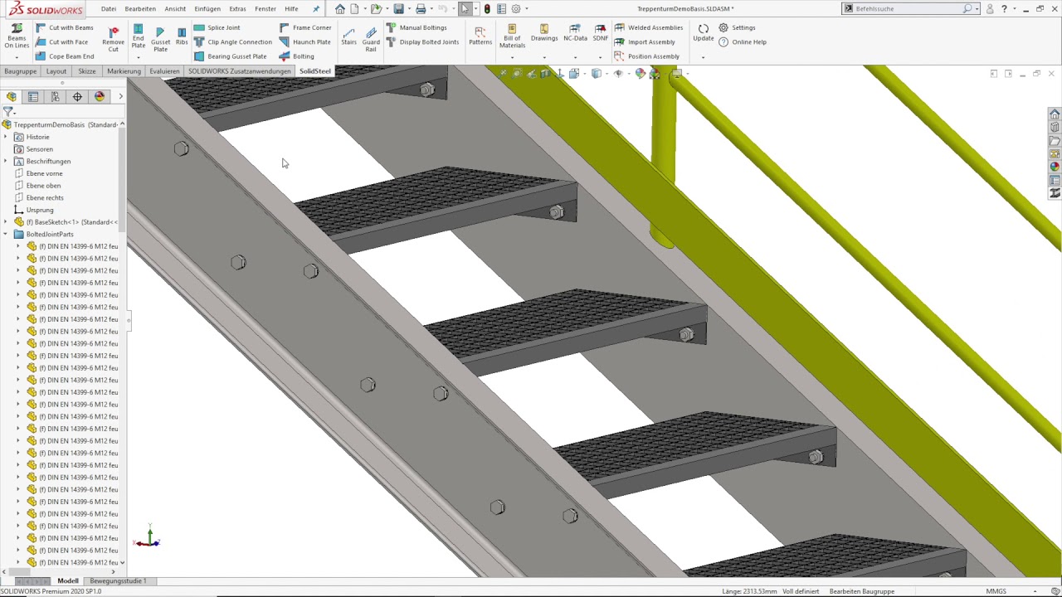Viewport: 1062px width, 597px height.
Task: Open the Bill of Materials tool
Action: click(512, 36)
